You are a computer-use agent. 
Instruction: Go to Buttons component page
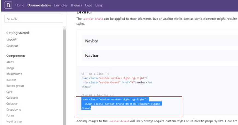(x=11, y=80)
